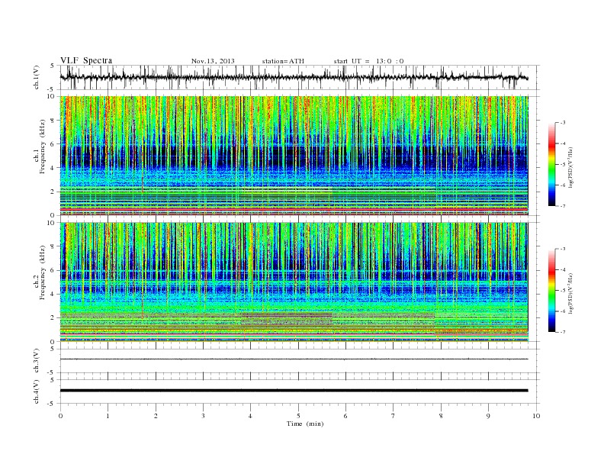Click the ch.2 'Frequency (kHz)' axis label
604x467 pixels.
(x=43, y=272)
